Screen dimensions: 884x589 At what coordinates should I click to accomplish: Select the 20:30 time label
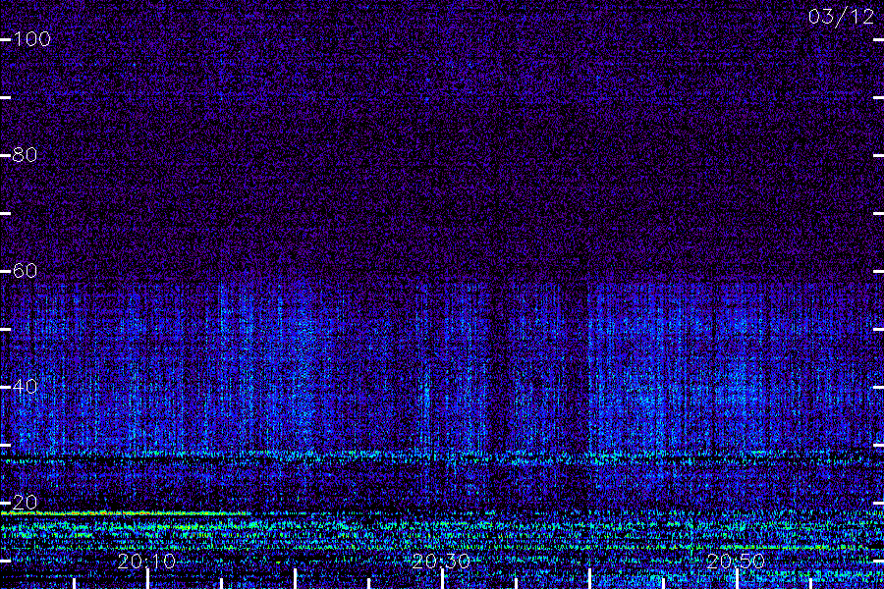pos(441,562)
